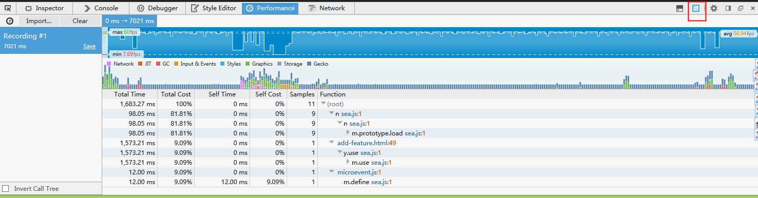Clear the recordings list
Image resolution: width=758 pixels, height=198 pixels.
80,21
